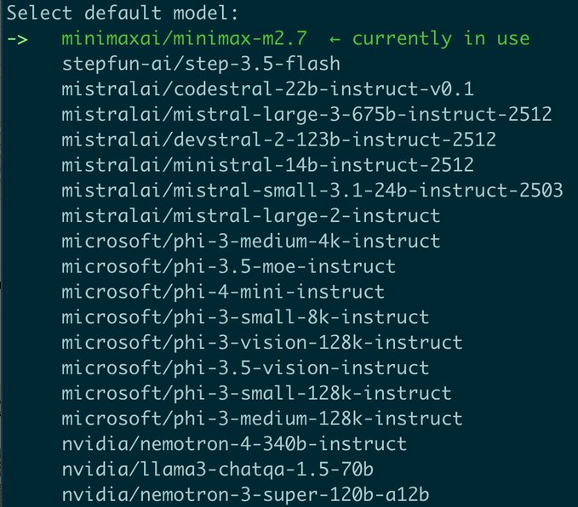Click the green arrow selection pointer
Viewport: 578px width, 507px height.
[x=17, y=39]
